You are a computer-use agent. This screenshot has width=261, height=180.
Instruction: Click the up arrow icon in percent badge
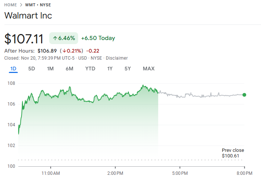[55, 38]
